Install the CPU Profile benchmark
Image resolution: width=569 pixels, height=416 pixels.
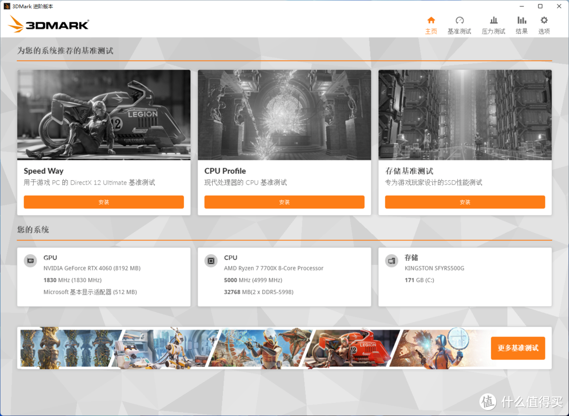[x=284, y=202]
